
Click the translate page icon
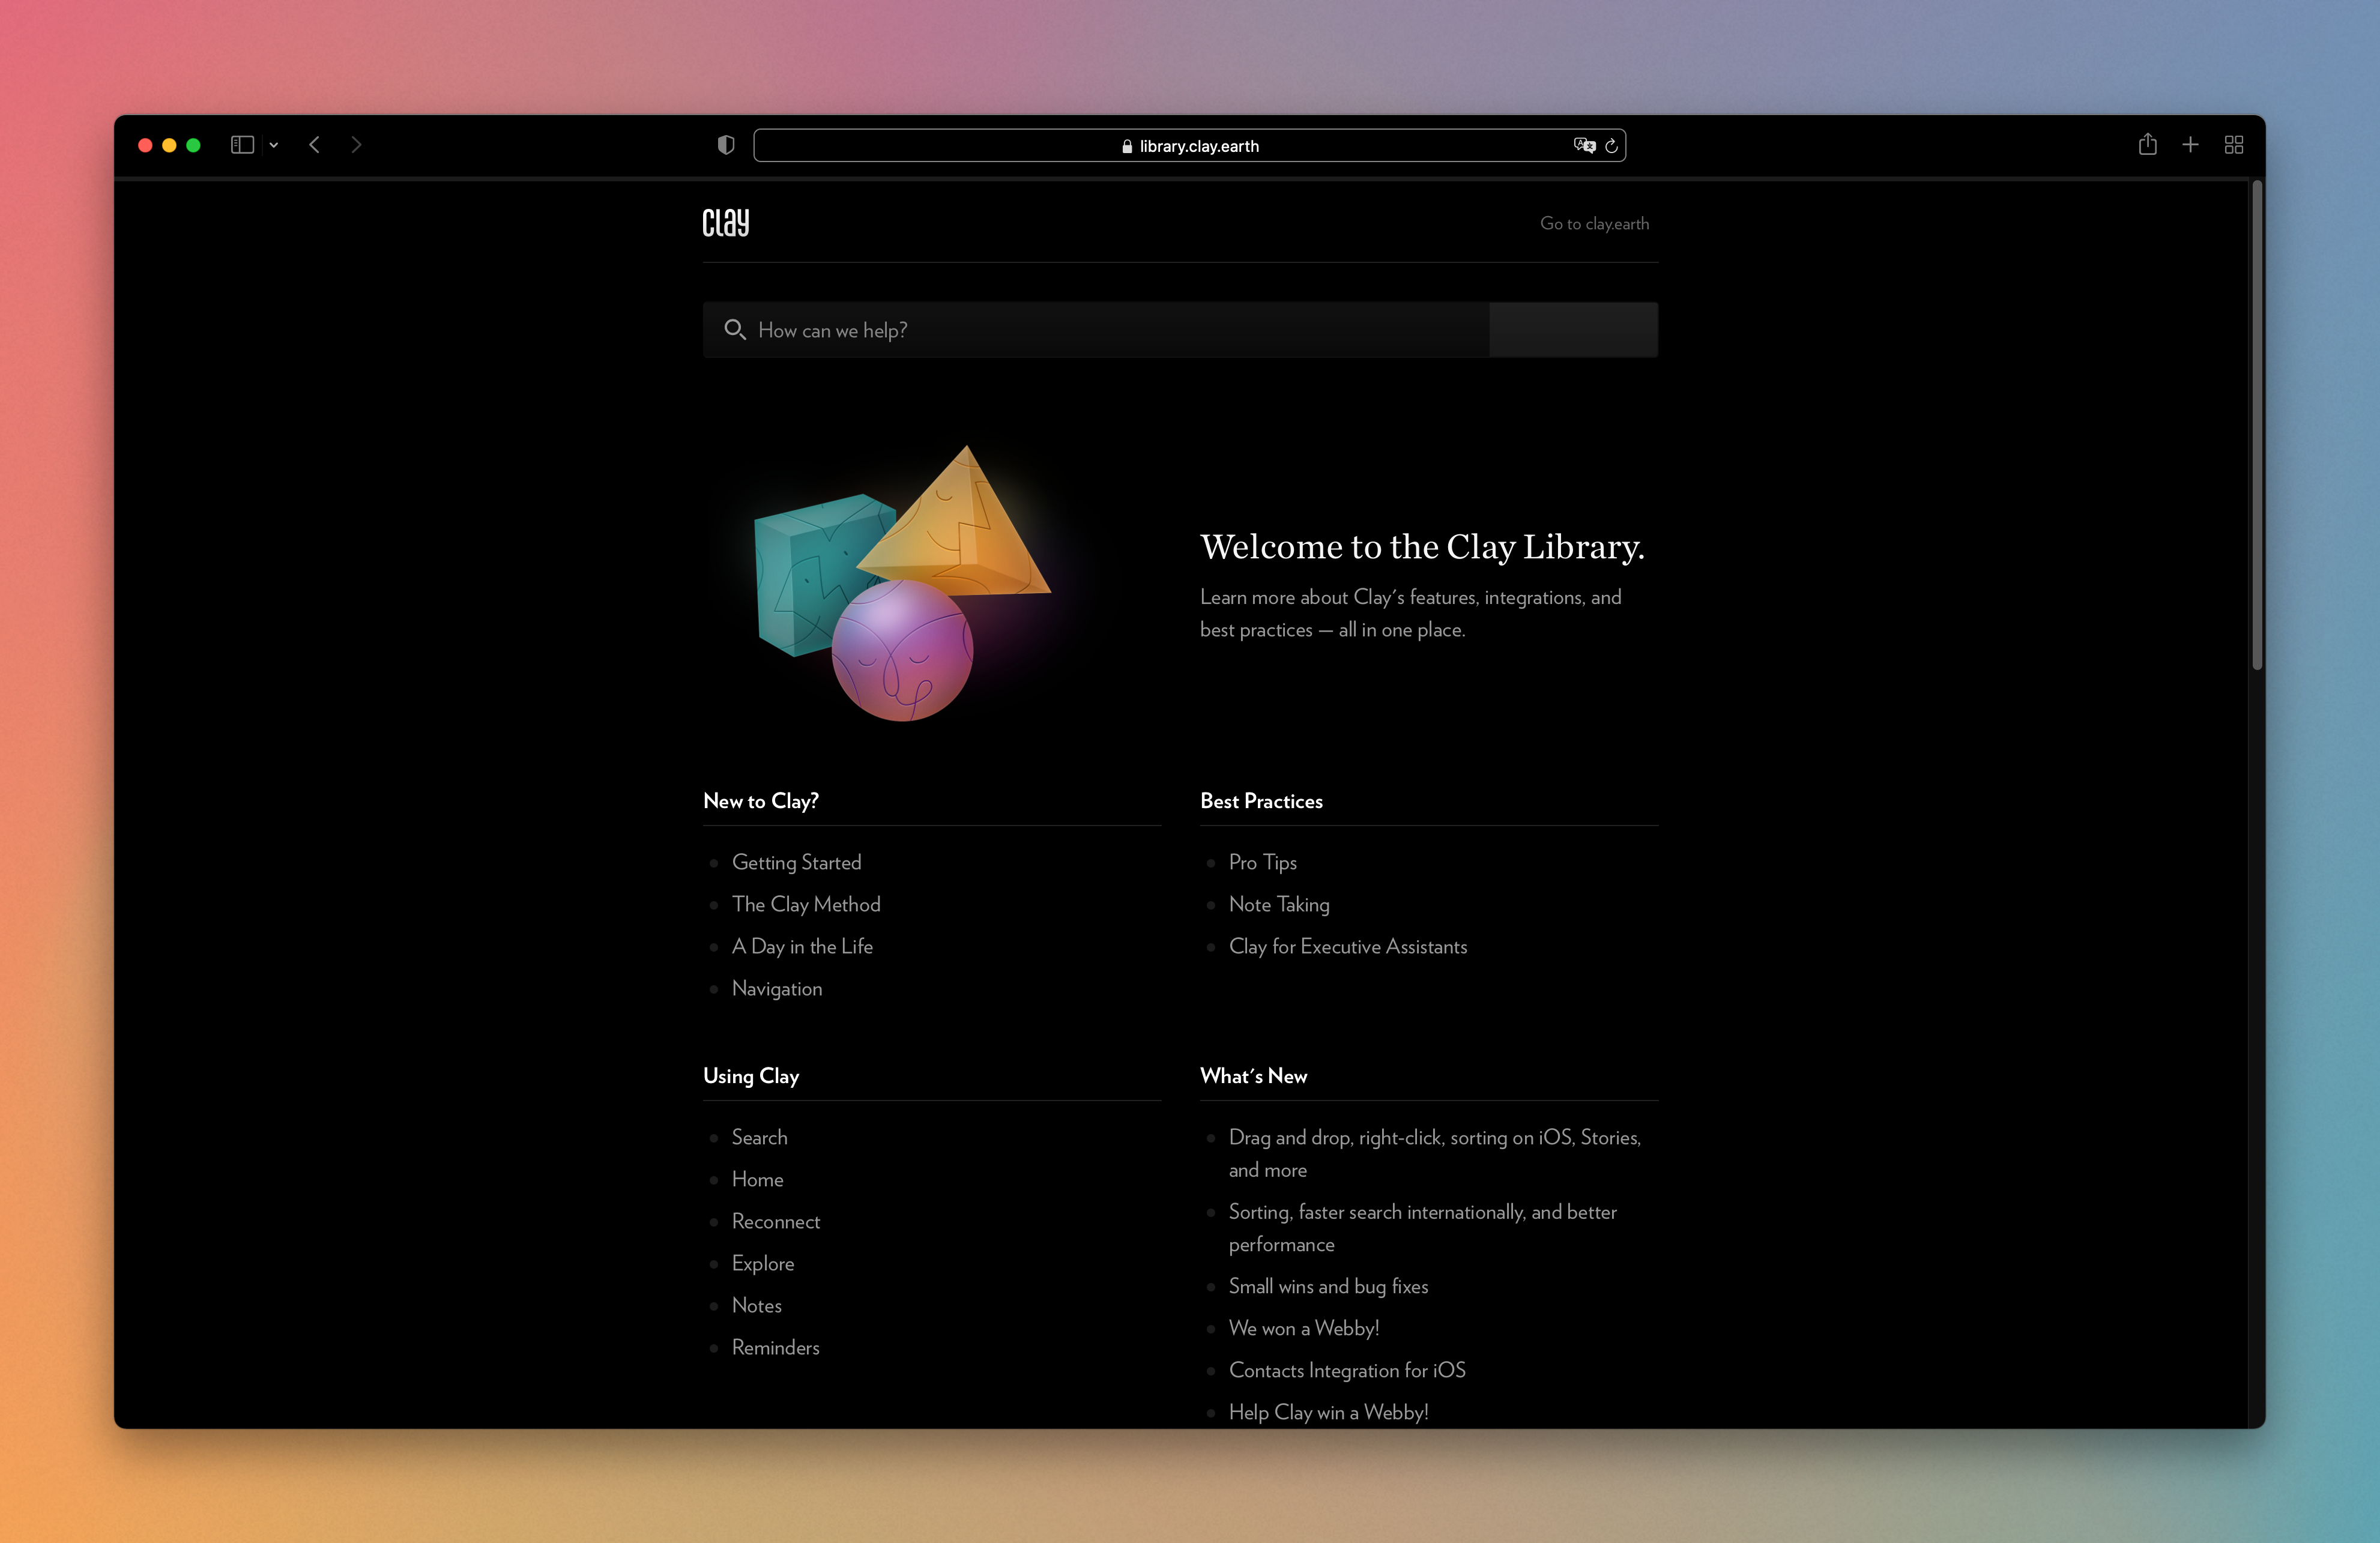click(x=1584, y=146)
